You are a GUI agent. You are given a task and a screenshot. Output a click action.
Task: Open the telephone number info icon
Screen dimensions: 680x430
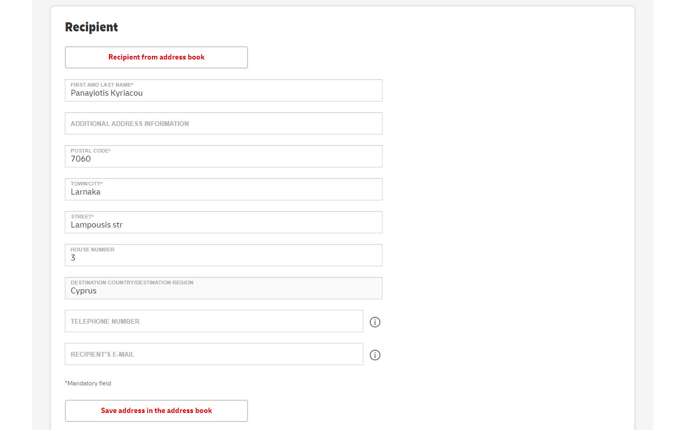(375, 322)
